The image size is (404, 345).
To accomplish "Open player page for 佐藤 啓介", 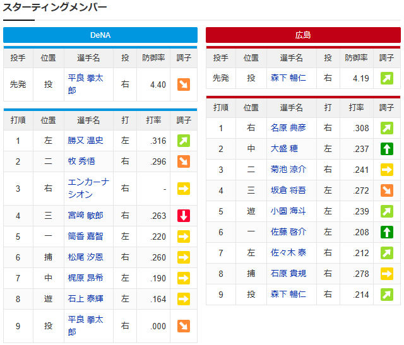I will coord(288,231).
